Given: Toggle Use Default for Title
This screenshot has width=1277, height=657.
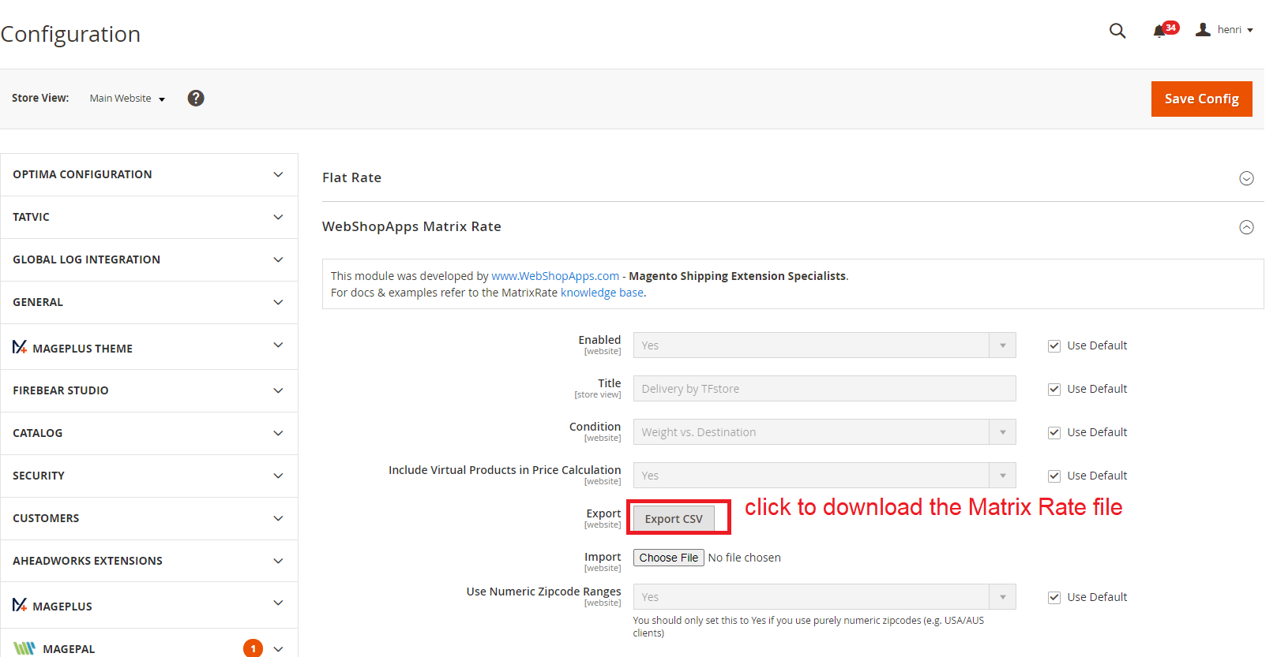Looking at the screenshot, I should pyautogui.click(x=1054, y=389).
